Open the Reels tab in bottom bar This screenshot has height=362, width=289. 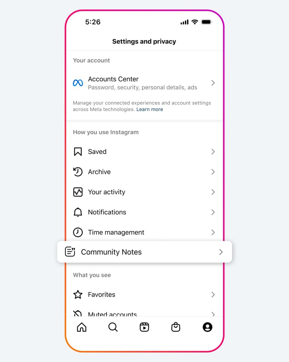pos(144,327)
